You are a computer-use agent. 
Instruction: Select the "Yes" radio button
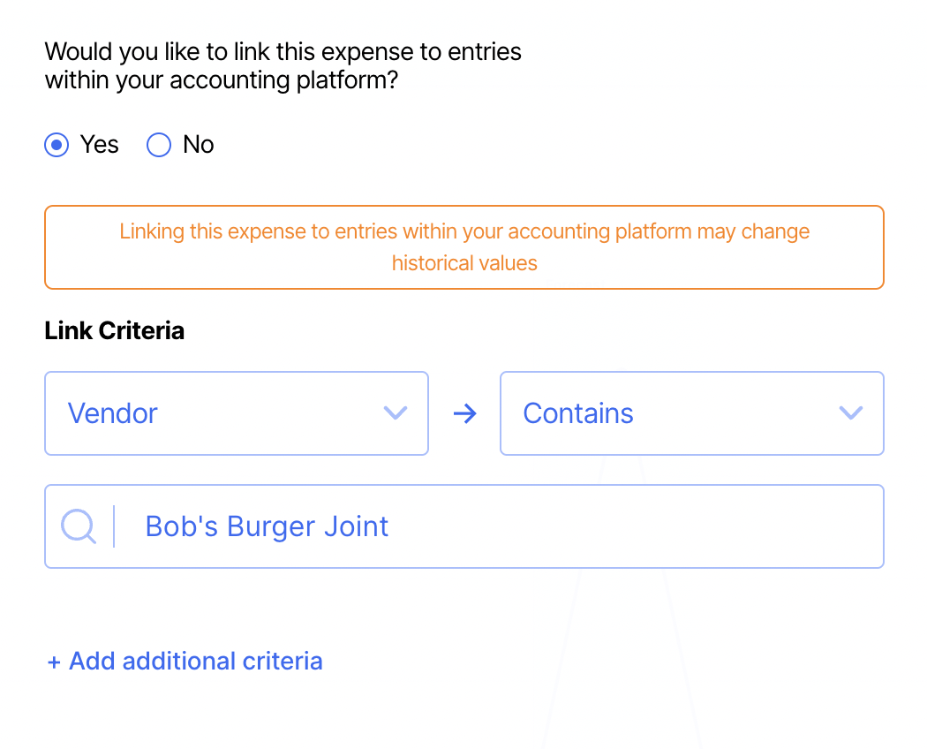coord(57,145)
